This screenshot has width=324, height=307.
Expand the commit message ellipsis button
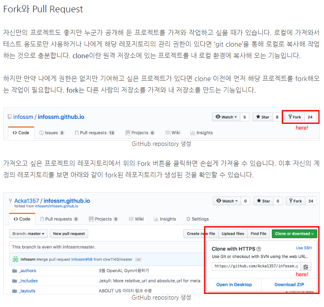138,259
